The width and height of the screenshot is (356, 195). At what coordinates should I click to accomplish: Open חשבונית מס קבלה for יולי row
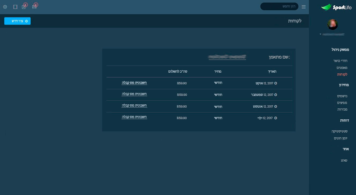point(134,117)
